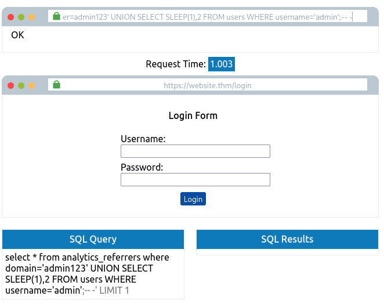This screenshot has height=307, width=384.
Task: Click the OK response text
Action: (17, 35)
